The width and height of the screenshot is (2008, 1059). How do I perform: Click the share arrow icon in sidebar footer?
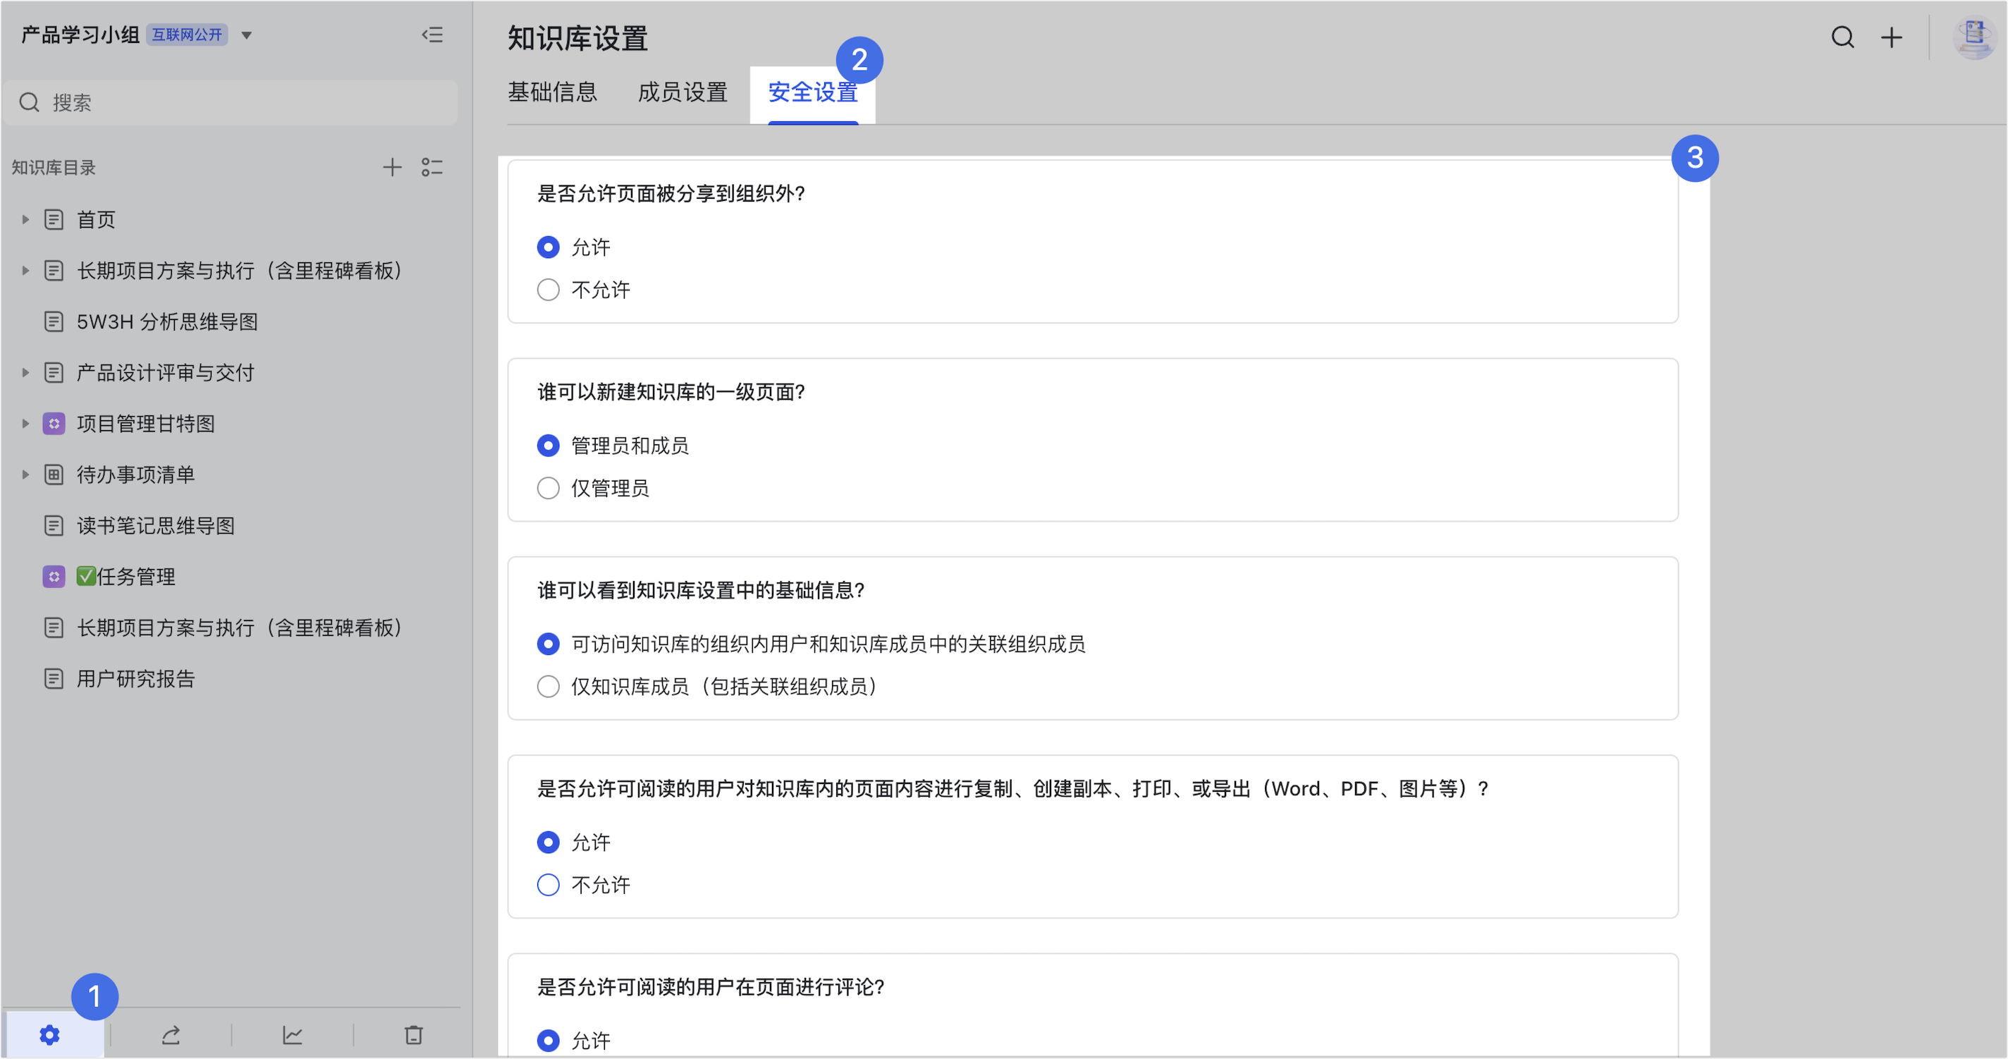click(x=171, y=1035)
